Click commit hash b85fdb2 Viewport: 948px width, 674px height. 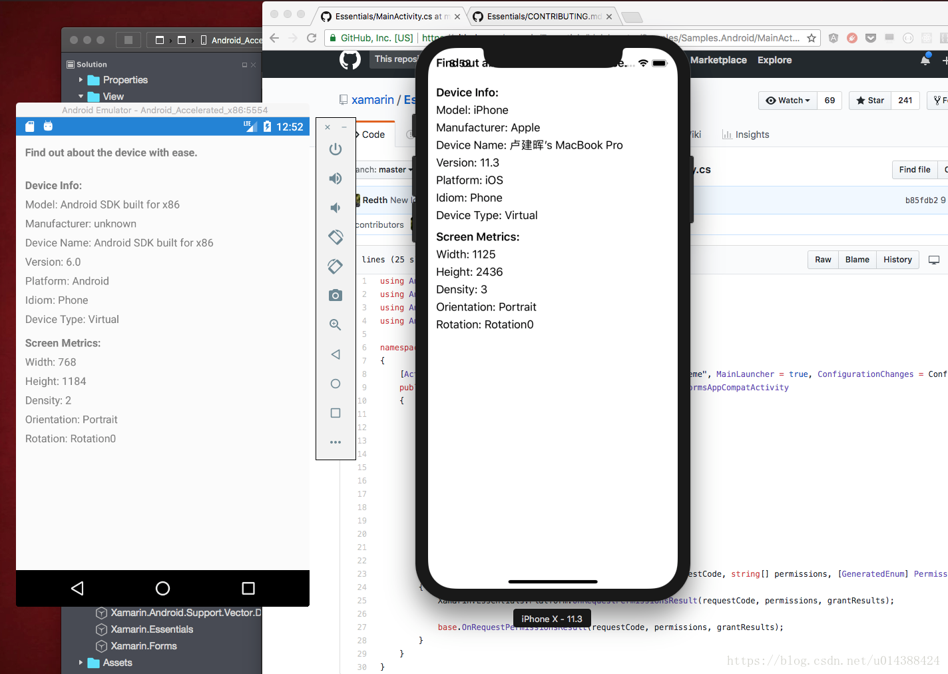pos(921,200)
